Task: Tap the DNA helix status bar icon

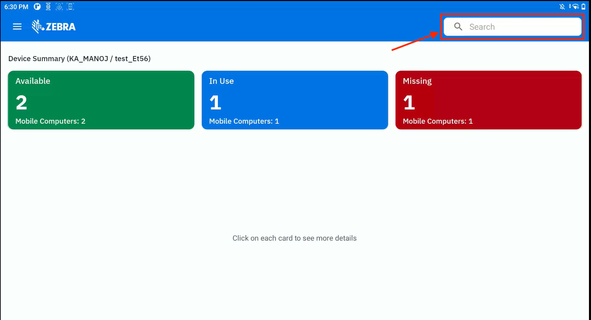Action: (x=48, y=7)
